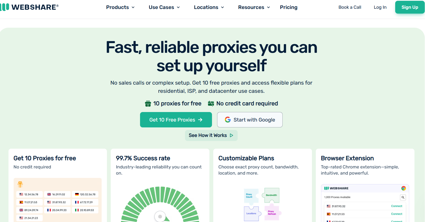Click the play triangle icon on See How it Works
Image resolution: width=425 pixels, height=222 pixels.
(232, 135)
